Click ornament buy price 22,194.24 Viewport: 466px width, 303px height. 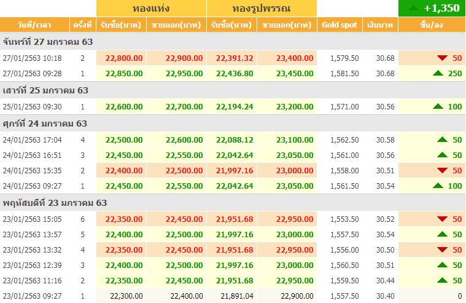(235, 106)
